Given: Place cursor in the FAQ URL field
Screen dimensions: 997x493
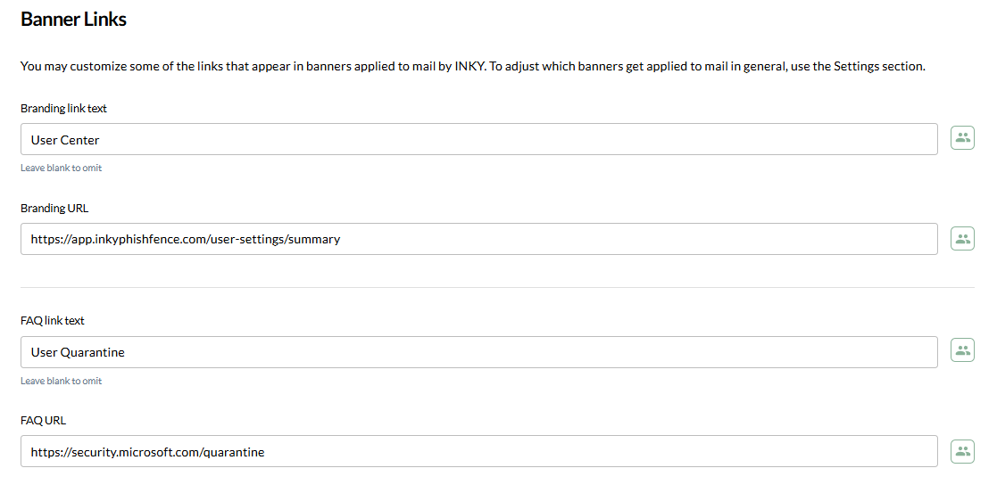Looking at the screenshot, I should [478, 451].
